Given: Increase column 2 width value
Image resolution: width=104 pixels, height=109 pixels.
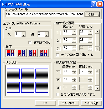Looking at the screenshot, I should pos(74,39).
